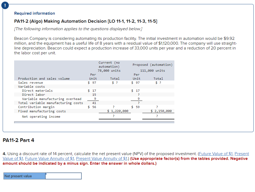This screenshot has height=192, width=255.
Task: Open the Present Value Annuity of $1 link
Action: coord(102,159)
